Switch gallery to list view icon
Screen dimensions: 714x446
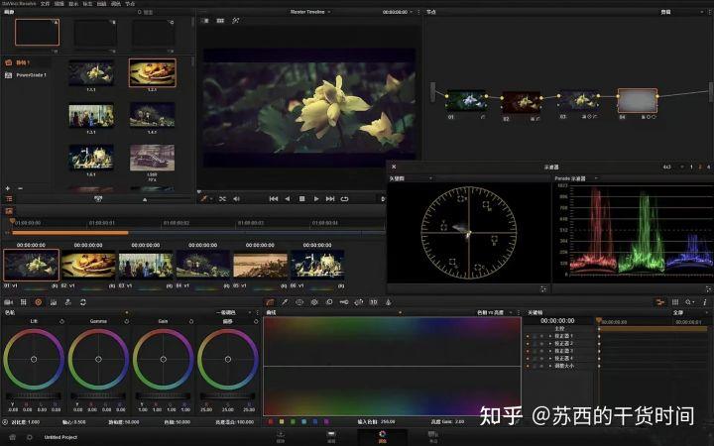(9, 199)
